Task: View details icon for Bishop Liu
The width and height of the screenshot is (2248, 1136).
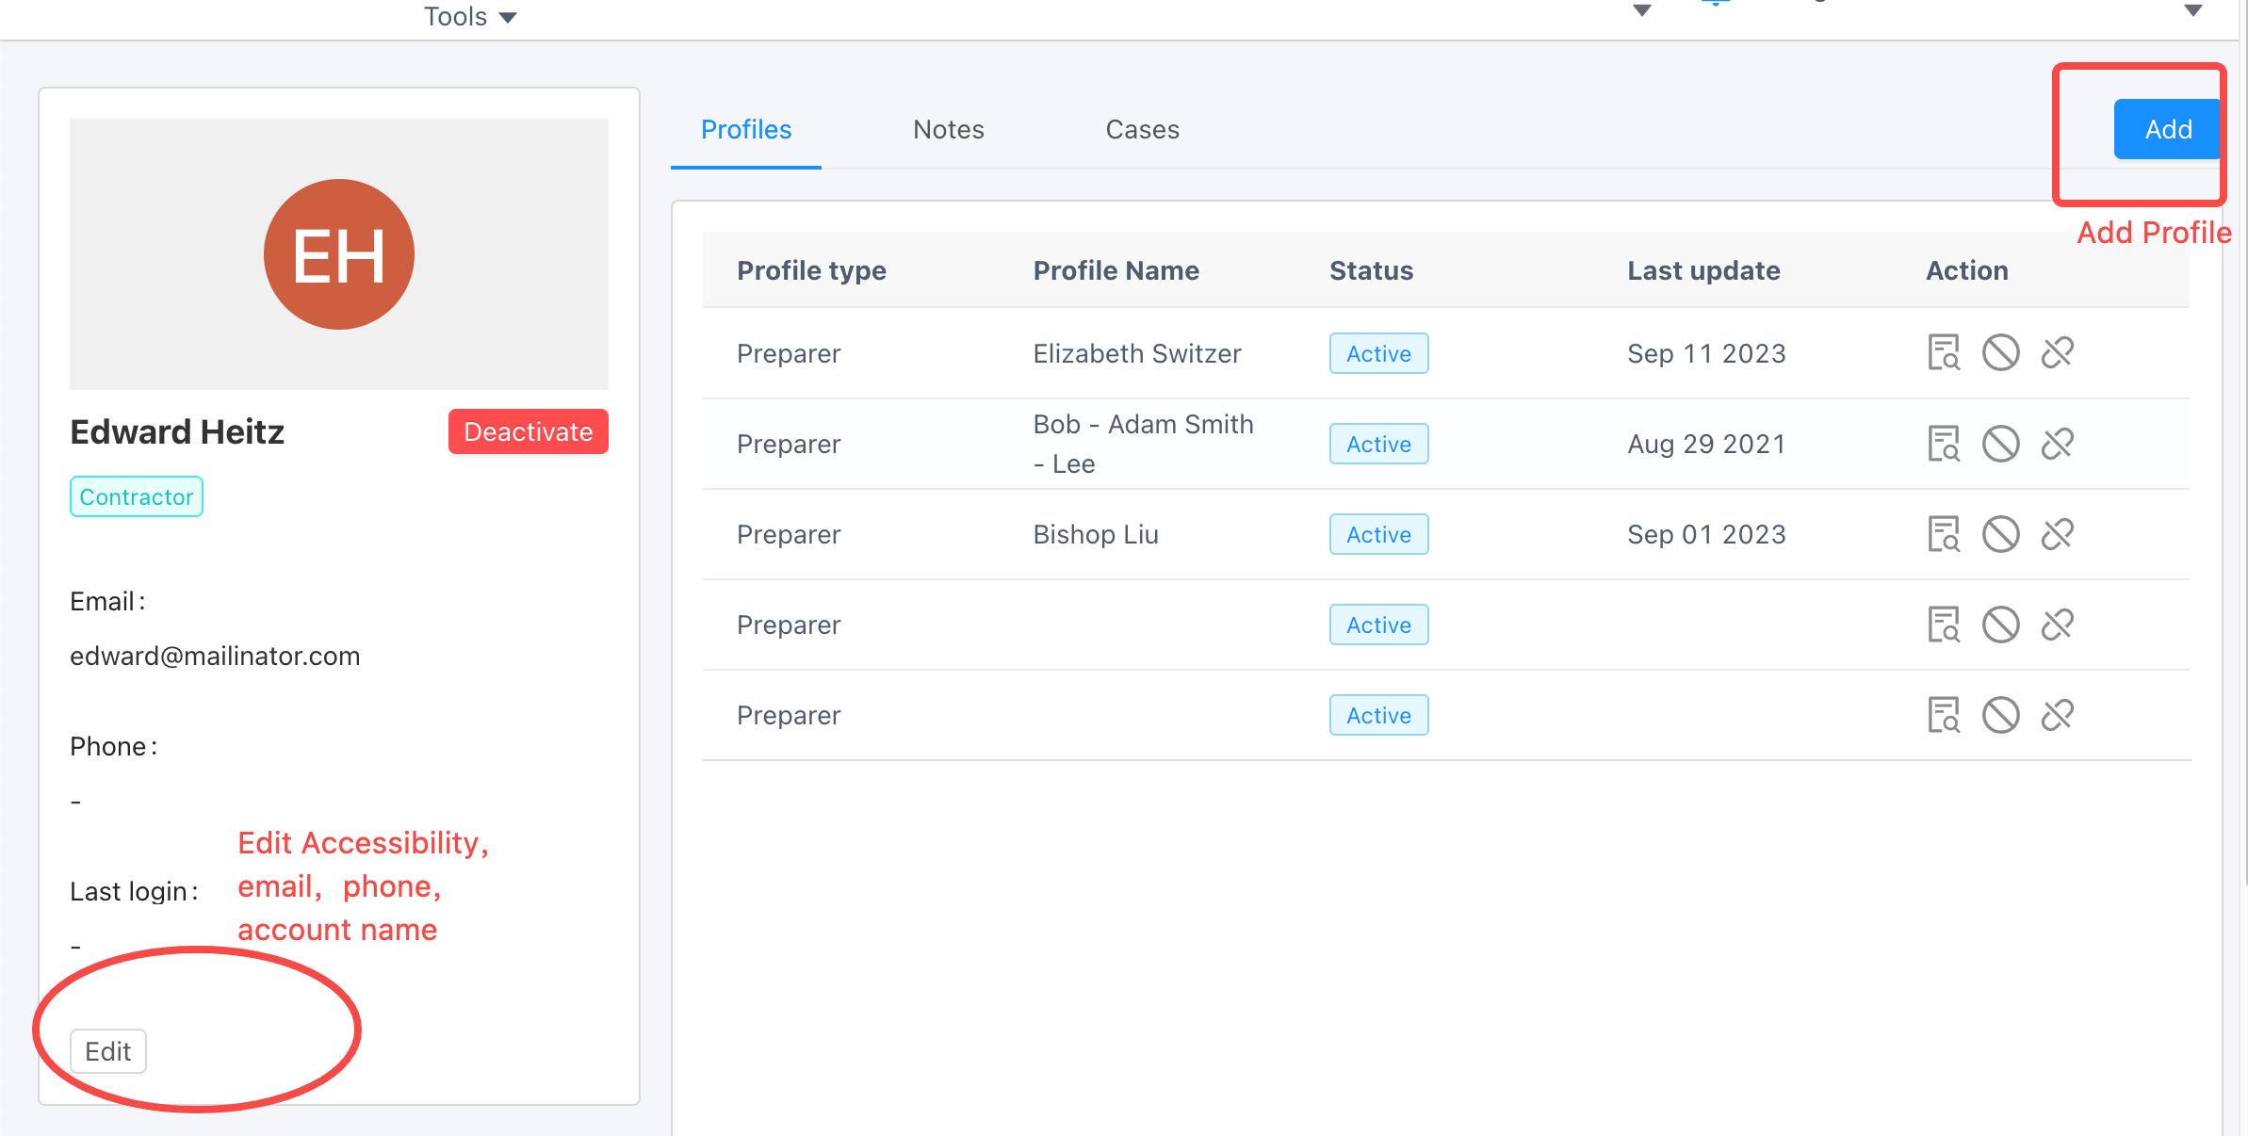Action: (1943, 534)
